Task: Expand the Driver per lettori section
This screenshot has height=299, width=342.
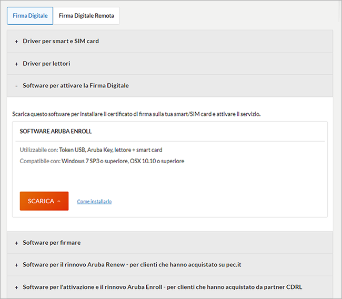Action: point(170,64)
